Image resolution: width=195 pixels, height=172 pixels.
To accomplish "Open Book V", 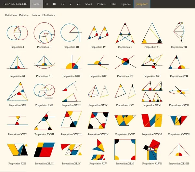I will [x=71, y=4].
